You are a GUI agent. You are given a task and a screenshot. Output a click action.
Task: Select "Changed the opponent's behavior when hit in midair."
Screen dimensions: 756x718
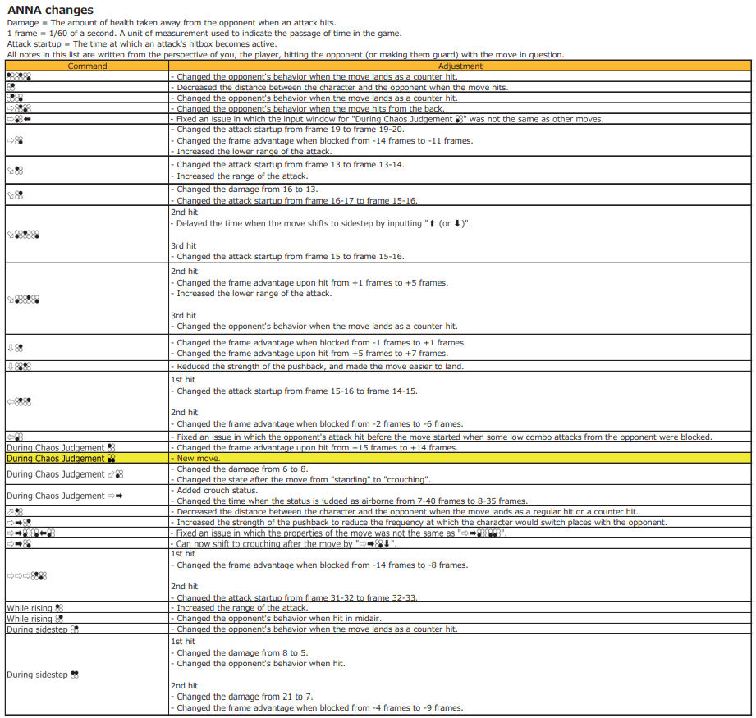click(x=277, y=618)
